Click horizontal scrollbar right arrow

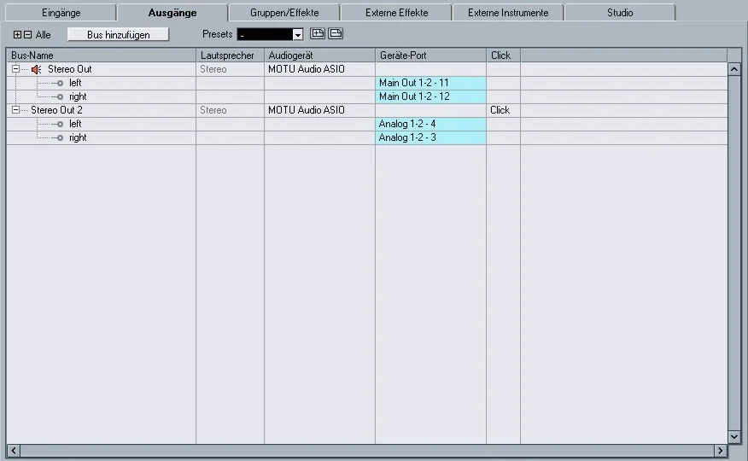pyautogui.click(x=721, y=451)
